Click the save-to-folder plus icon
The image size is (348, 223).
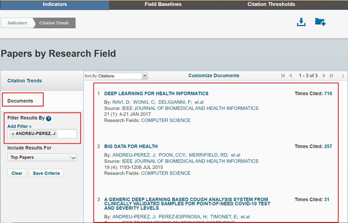[x=320, y=22]
